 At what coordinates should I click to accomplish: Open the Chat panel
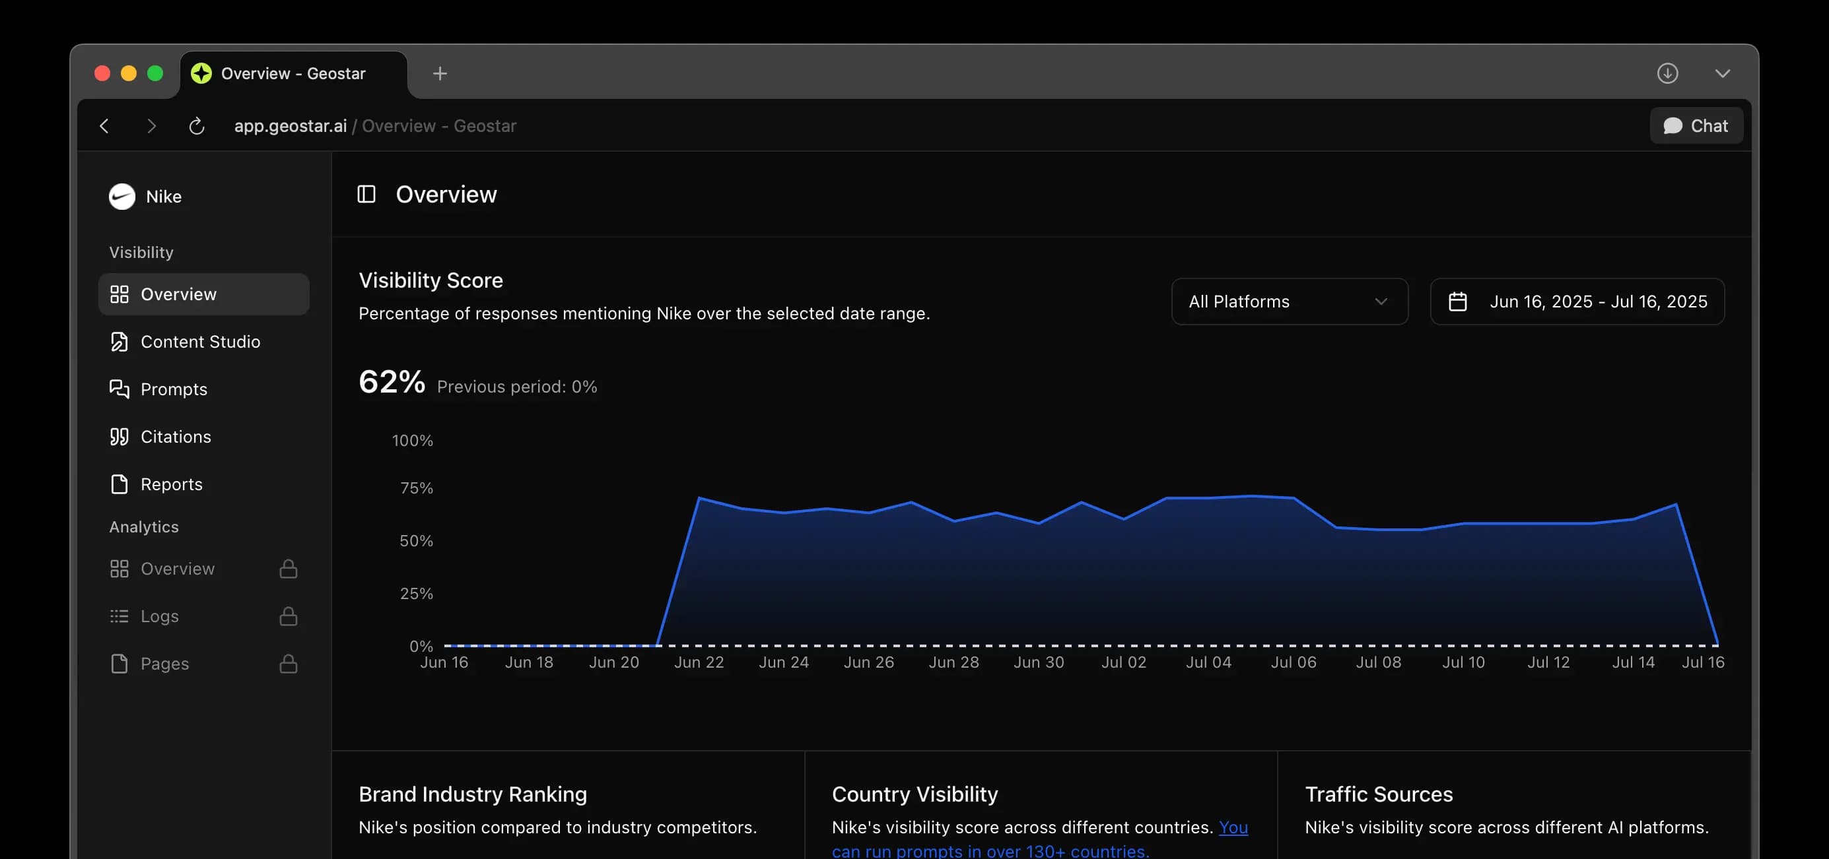click(x=1696, y=125)
